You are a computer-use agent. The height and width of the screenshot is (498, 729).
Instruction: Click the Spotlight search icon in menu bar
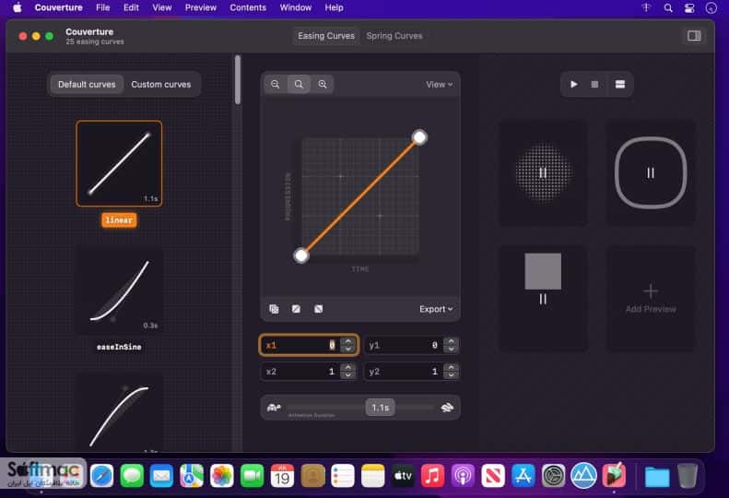[668, 8]
